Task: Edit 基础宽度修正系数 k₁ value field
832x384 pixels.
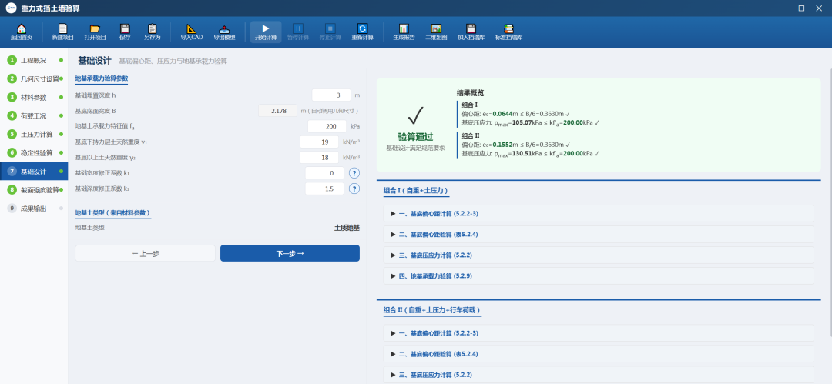Action: point(325,173)
